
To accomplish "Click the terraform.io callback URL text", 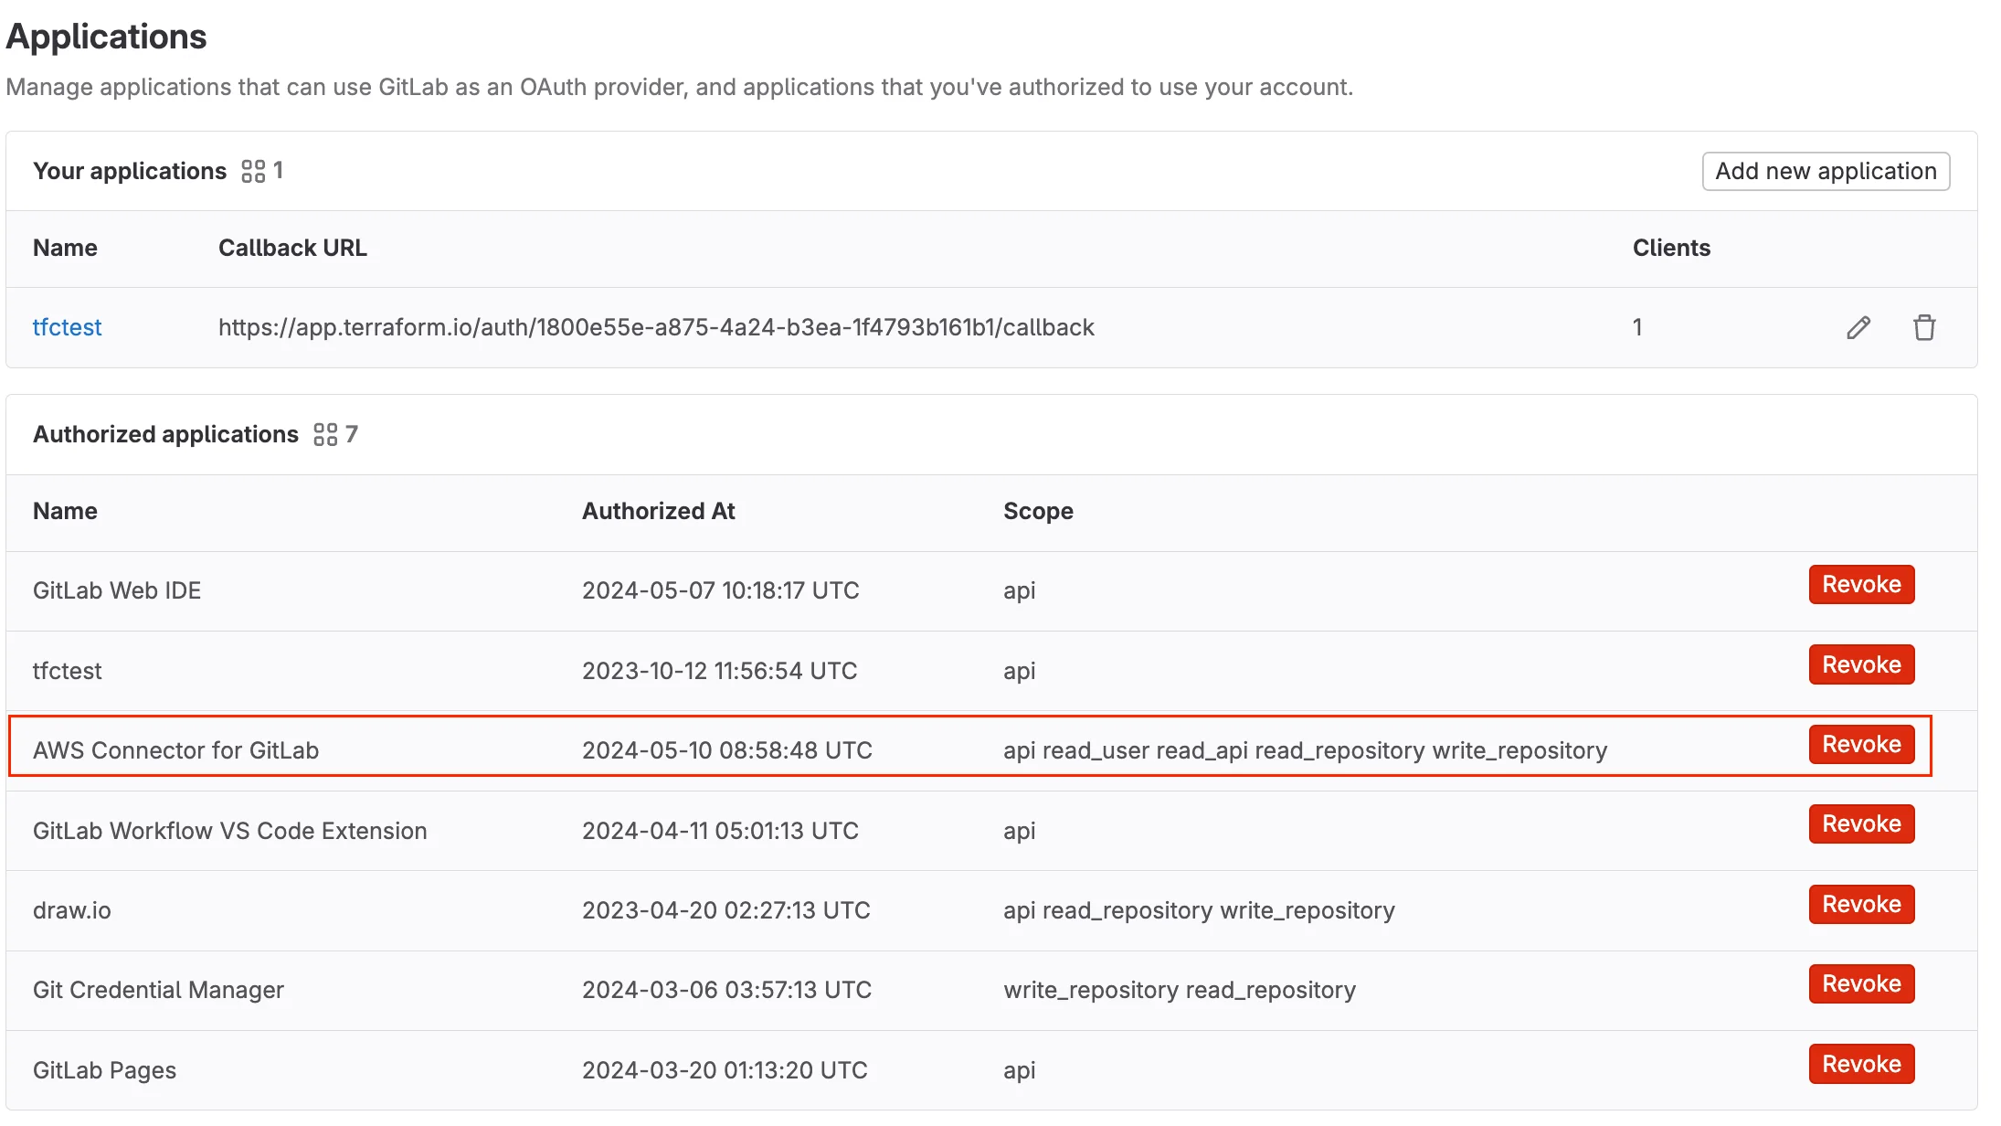I will [x=655, y=327].
